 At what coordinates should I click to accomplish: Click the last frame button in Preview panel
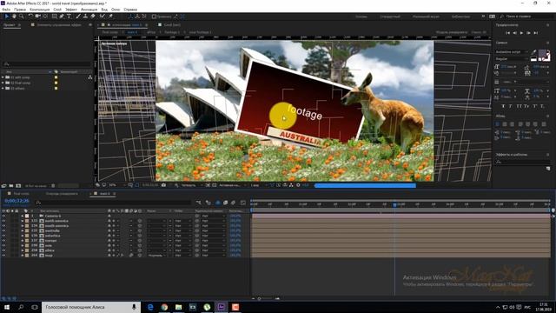tap(536, 33)
